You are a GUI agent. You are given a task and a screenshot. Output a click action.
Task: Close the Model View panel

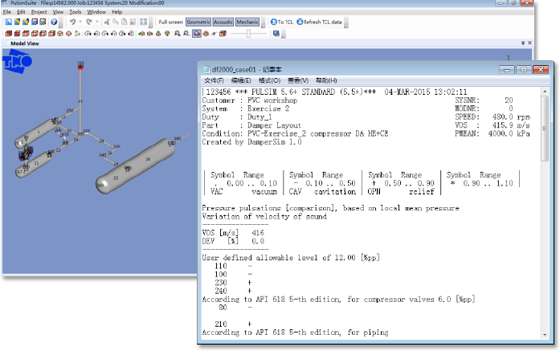529,43
